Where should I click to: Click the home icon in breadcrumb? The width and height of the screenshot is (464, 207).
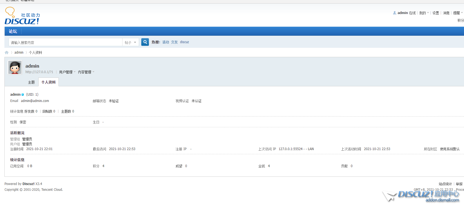(7, 53)
